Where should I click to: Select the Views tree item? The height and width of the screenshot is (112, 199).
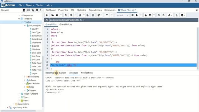click(26, 100)
